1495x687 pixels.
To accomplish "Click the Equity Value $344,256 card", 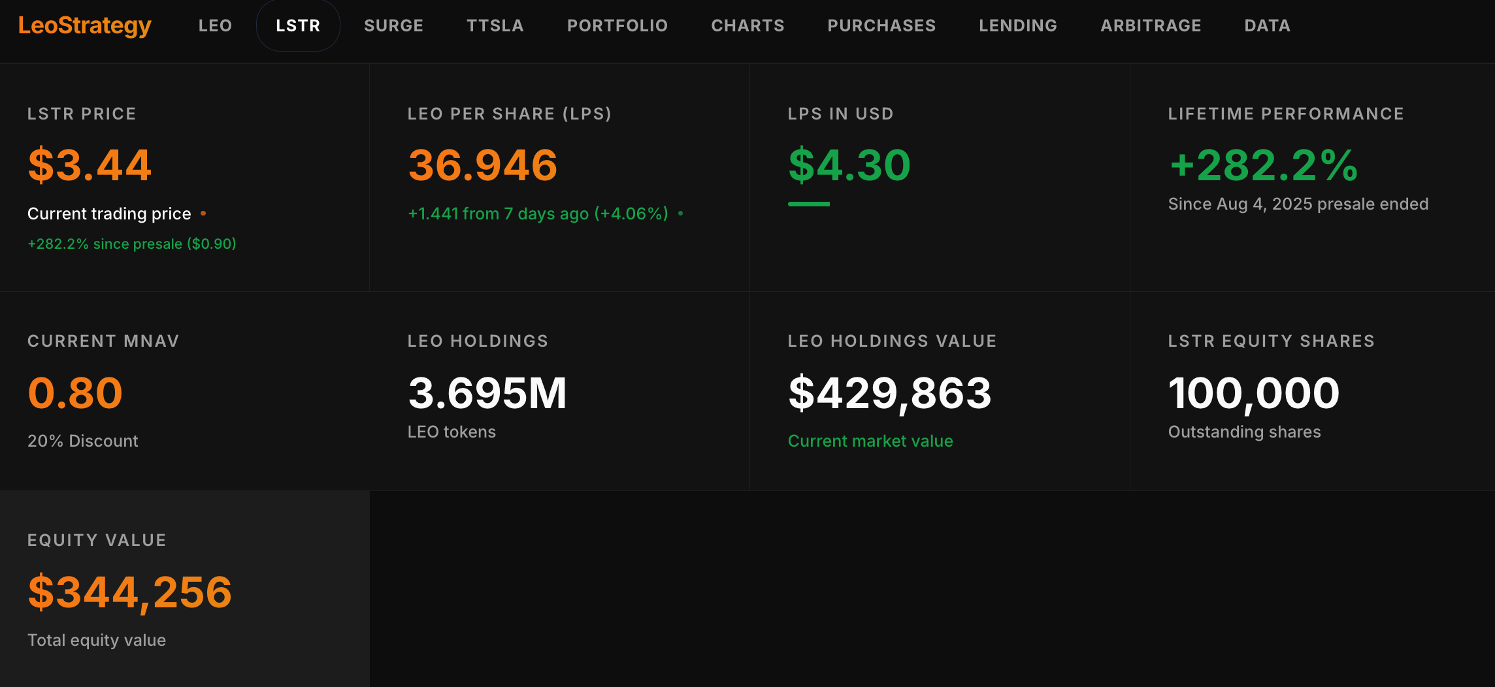I will [184, 588].
